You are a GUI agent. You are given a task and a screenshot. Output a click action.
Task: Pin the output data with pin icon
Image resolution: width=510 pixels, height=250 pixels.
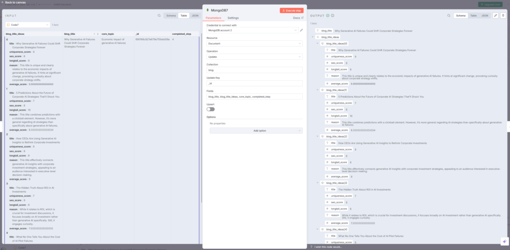[503, 15]
